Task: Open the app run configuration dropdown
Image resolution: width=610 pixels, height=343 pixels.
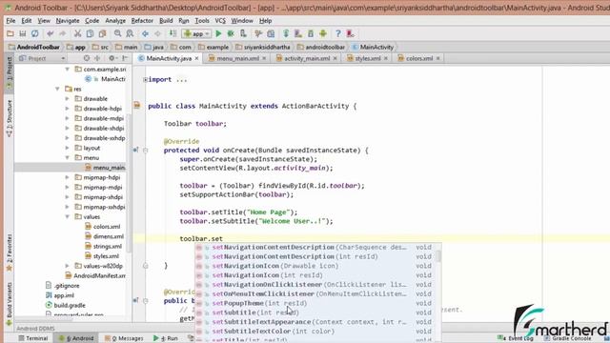Action: coord(197,34)
